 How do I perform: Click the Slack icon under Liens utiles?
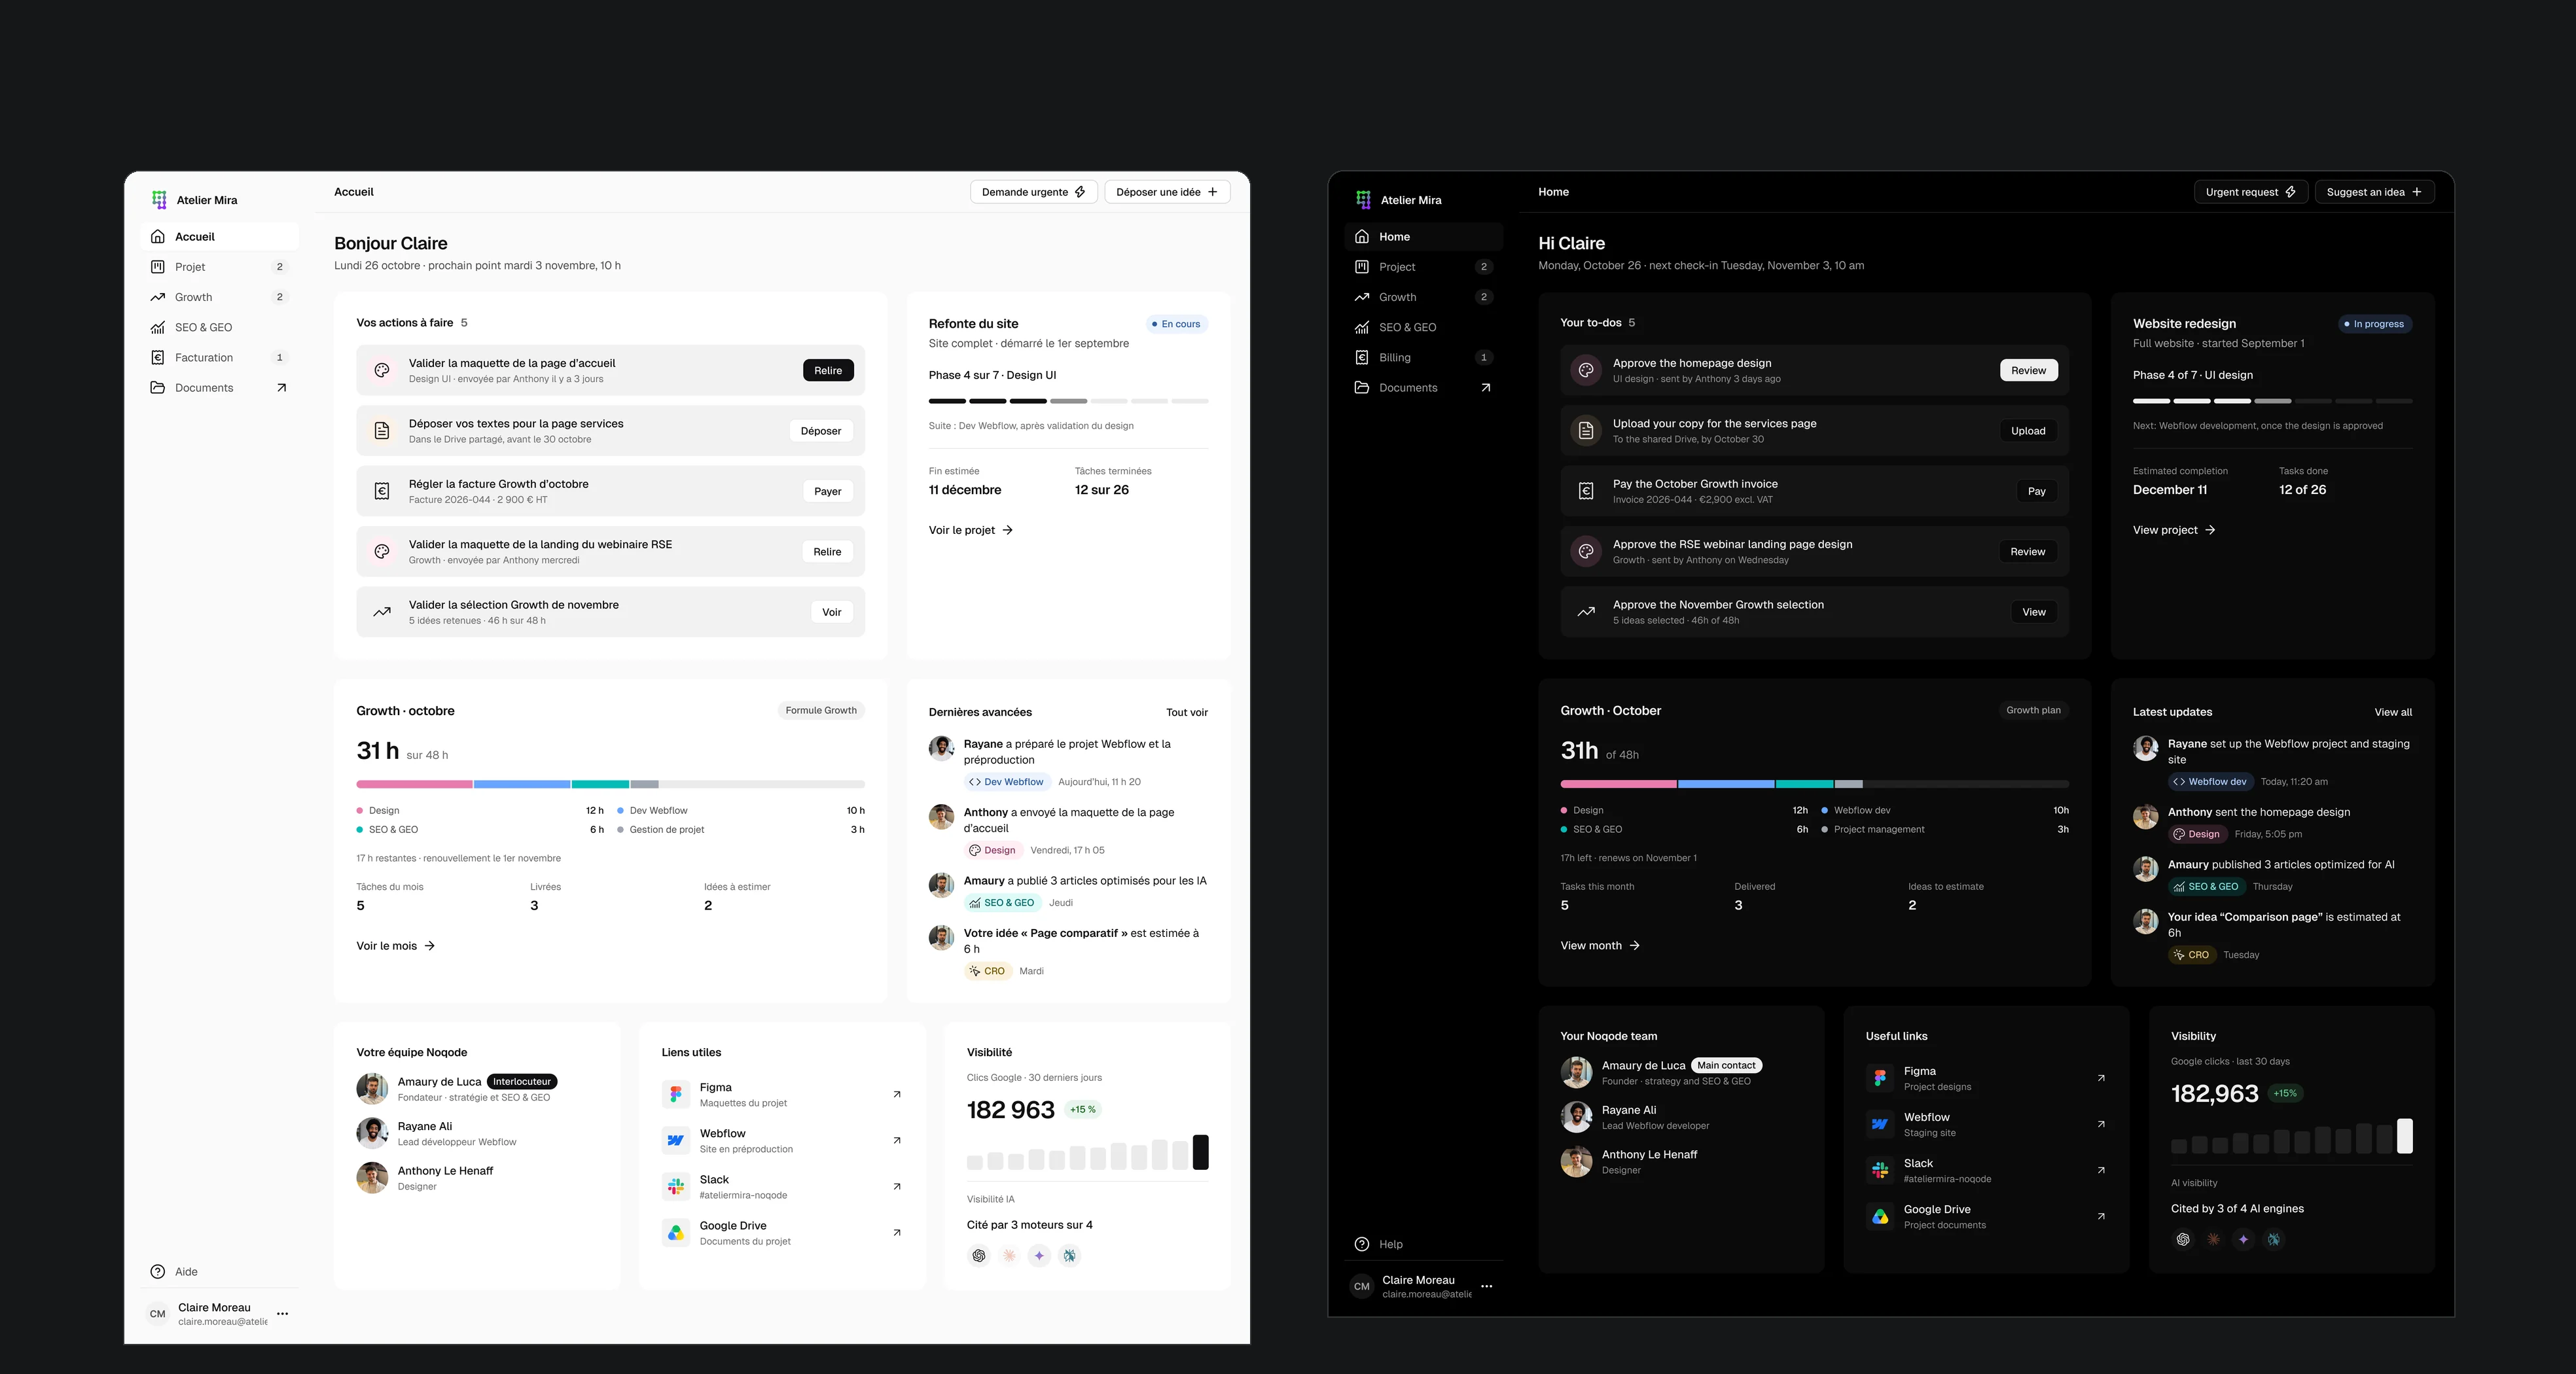click(676, 1186)
